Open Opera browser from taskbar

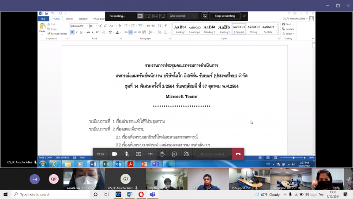(x=141, y=195)
